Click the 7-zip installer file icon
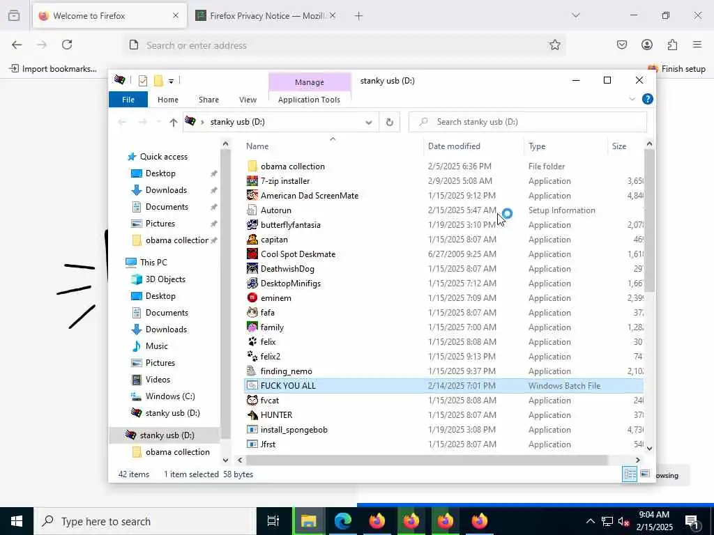Image resolution: width=714 pixels, height=535 pixels. click(252, 181)
